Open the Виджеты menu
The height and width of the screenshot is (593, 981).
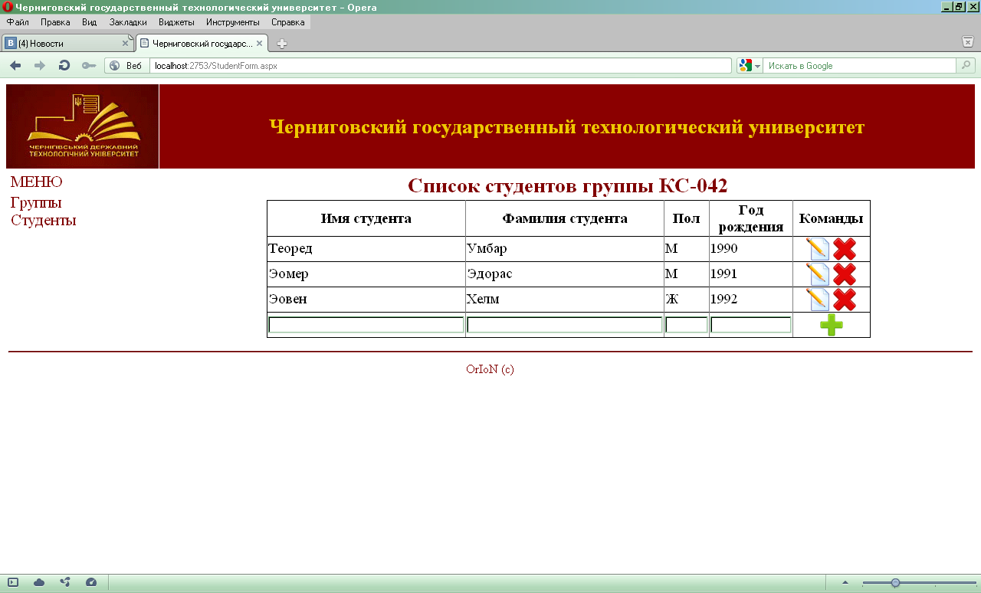coord(176,22)
